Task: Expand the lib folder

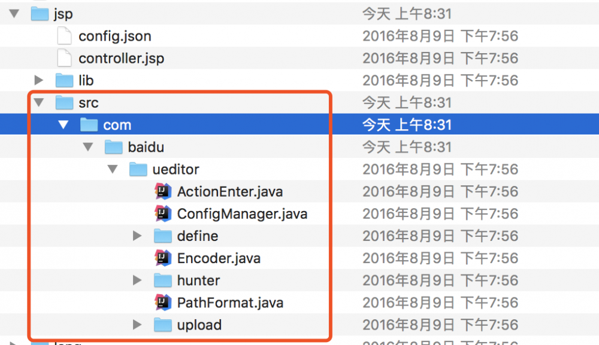Action: coord(38,80)
